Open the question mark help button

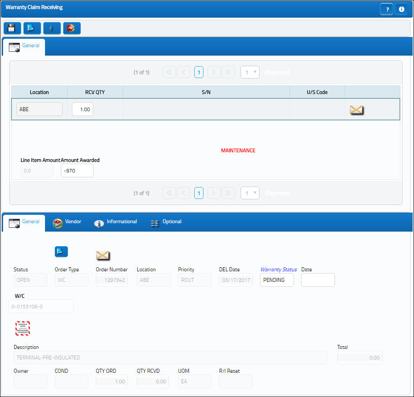coord(387,9)
